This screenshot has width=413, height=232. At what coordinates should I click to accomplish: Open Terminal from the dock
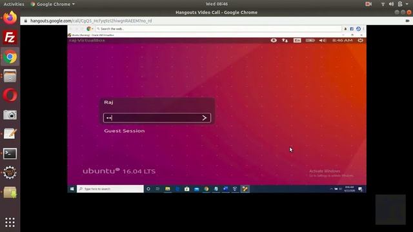click(10, 153)
